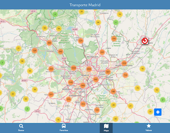Select the Mapa tab
Screen dimensions: 170x133
(106, 128)
